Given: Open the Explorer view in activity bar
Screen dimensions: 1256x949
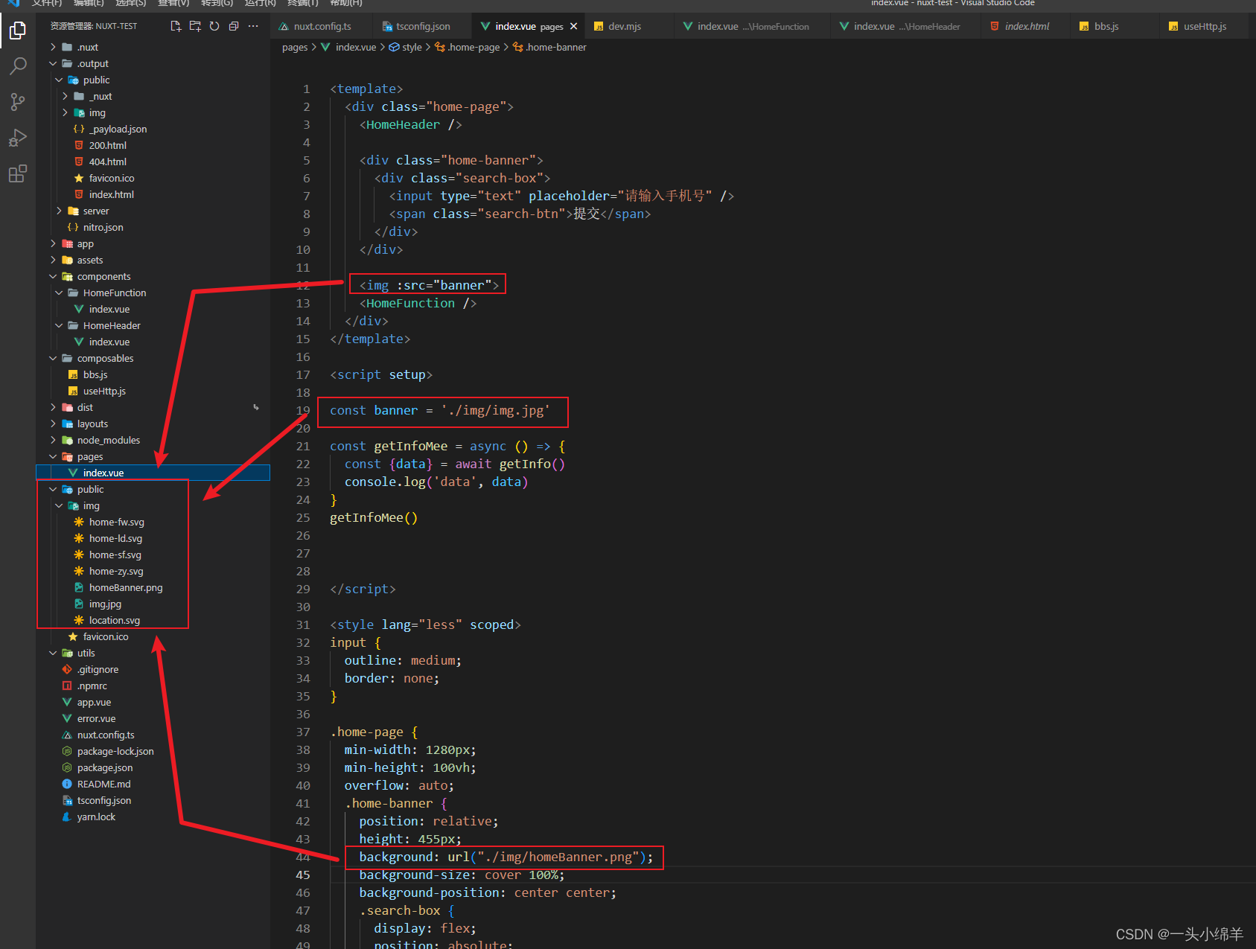Looking at the screenshot, I should (17, 31).
